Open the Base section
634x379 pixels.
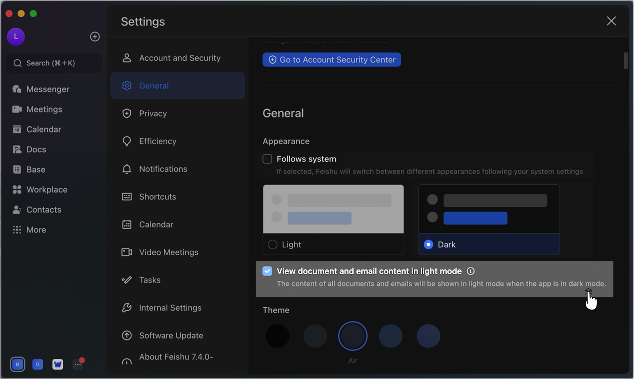tap(35, 169)
